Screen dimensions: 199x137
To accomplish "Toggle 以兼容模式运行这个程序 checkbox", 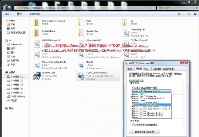I will [x=133, y=87].
